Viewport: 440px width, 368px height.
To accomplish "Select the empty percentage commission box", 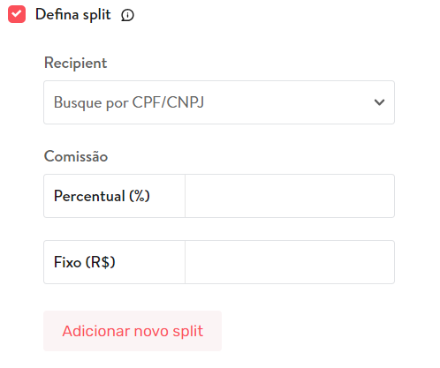I will click(290, 196).
